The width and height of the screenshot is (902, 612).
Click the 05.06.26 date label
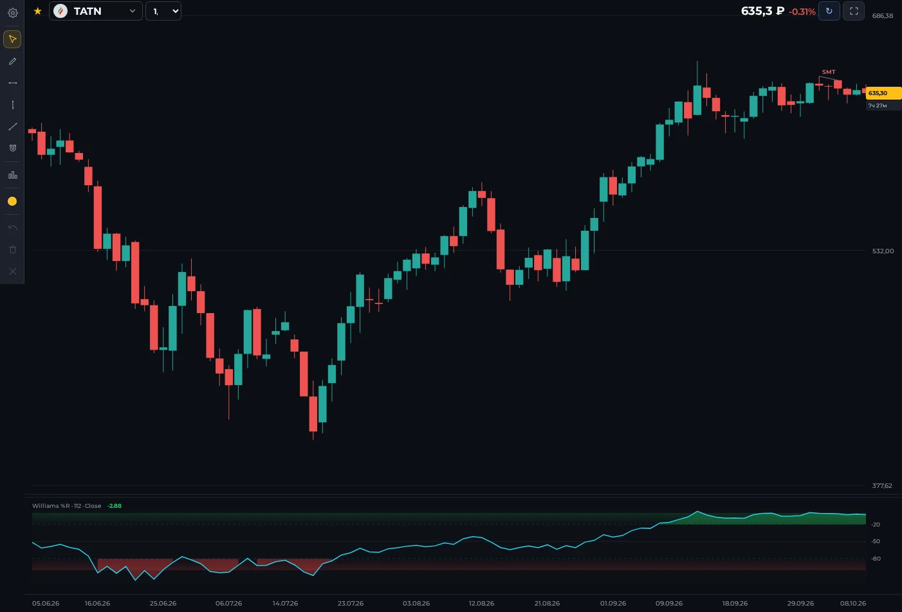click(46, 604)
